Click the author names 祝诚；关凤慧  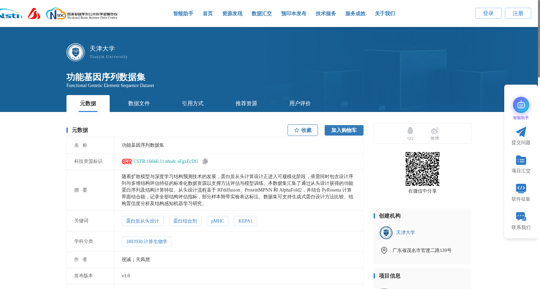click(136, 260)
